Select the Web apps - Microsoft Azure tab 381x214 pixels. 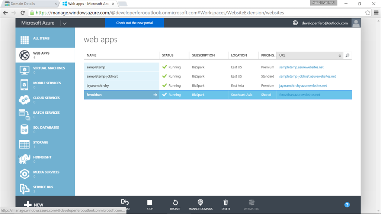(88, 4)
